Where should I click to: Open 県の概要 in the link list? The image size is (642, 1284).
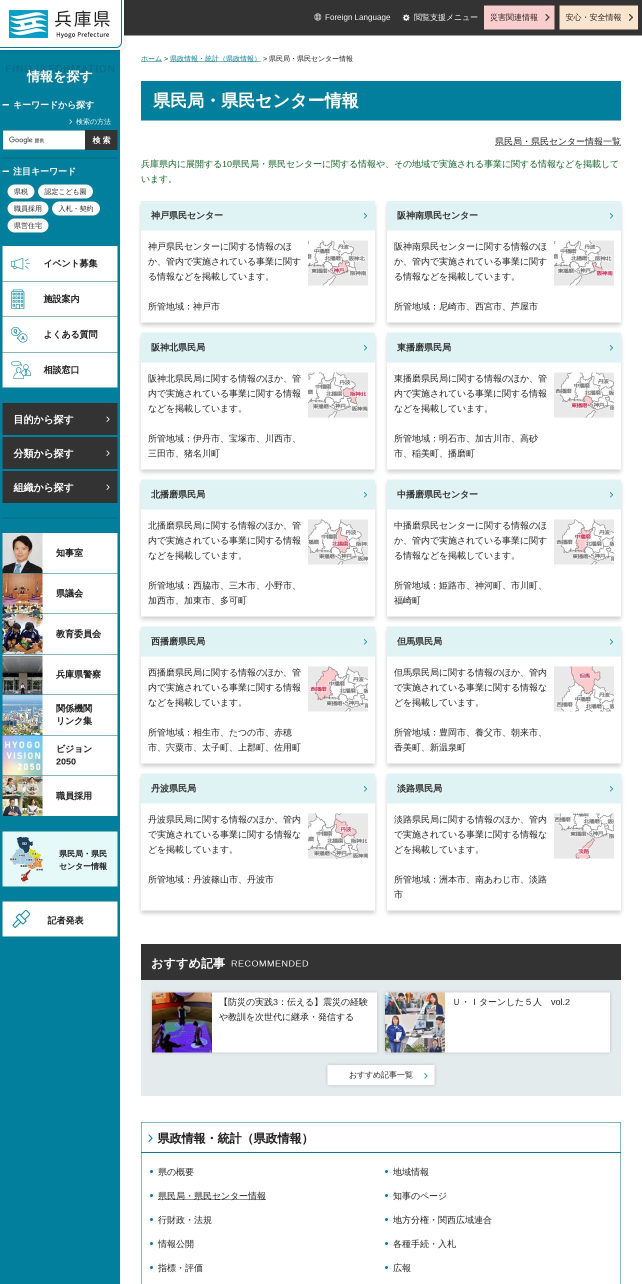175,1172
